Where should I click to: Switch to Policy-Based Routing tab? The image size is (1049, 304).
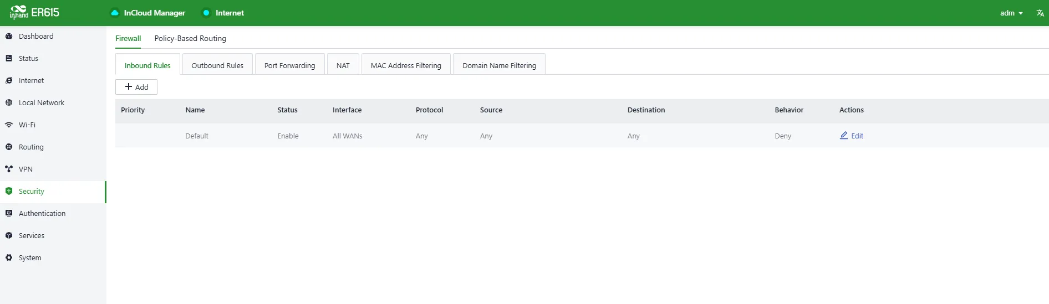(190, 38)
